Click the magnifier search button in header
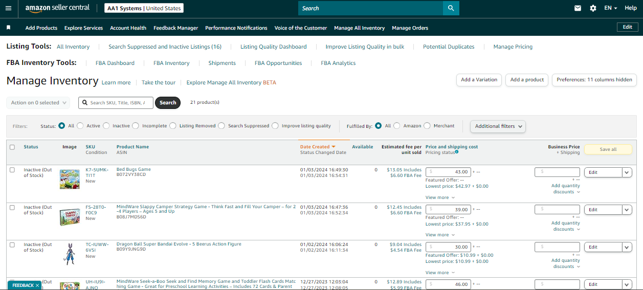 [x=451, y=8]
